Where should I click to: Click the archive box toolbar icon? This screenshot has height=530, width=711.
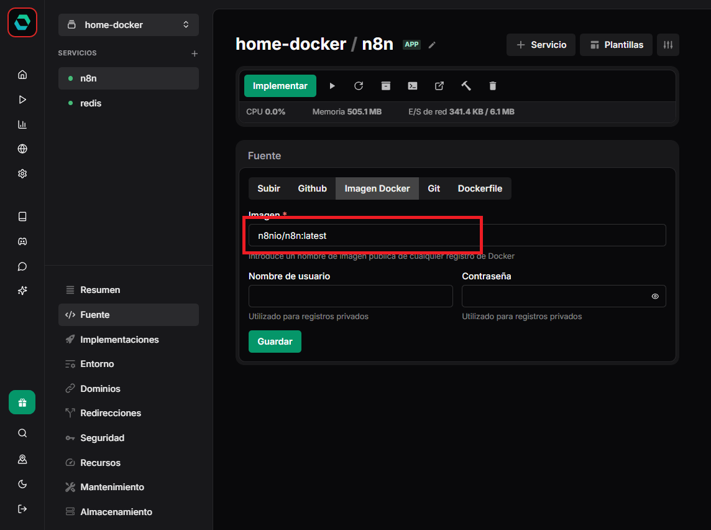coord(386,86)
